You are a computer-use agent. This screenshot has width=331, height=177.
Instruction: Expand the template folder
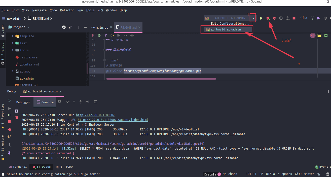tap(13, 36)
